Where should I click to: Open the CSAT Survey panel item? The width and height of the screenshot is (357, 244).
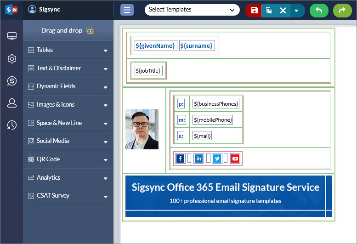coord(68,196)
